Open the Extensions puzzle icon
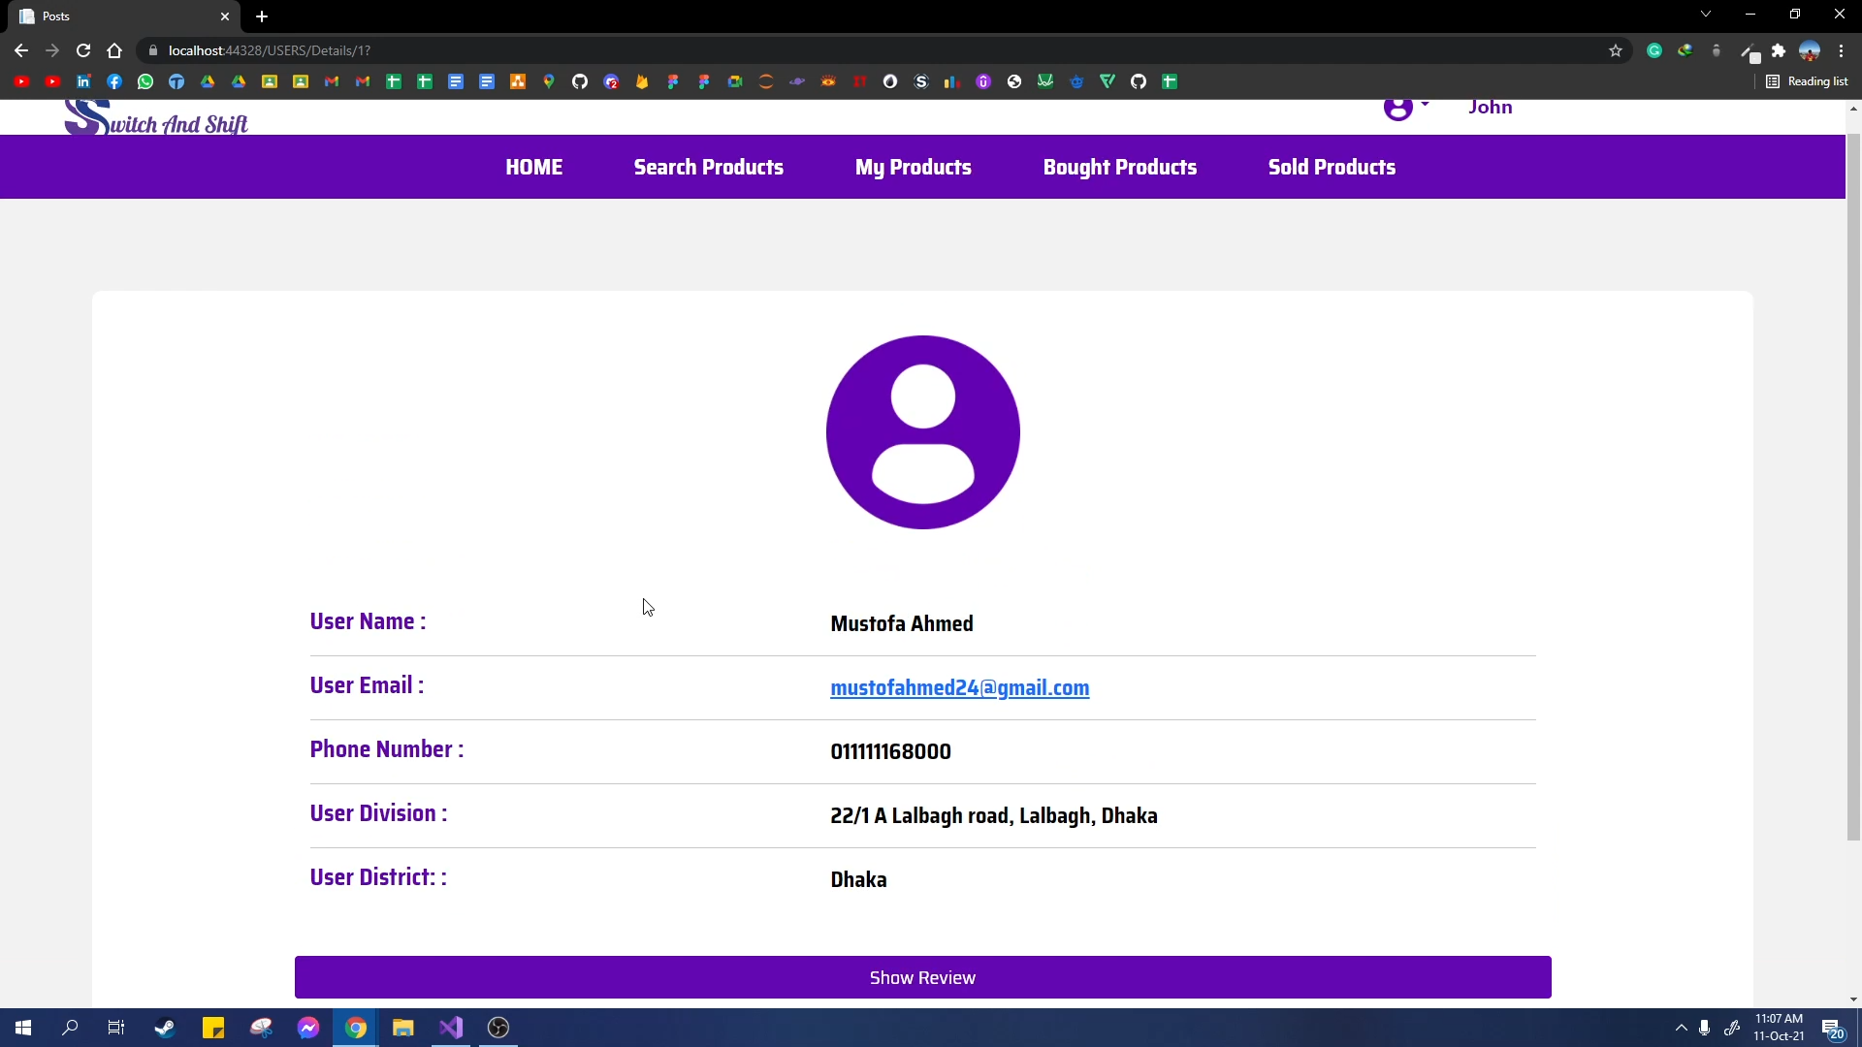Viewport: 1862px width, 1047px height. coord(1779,50)
